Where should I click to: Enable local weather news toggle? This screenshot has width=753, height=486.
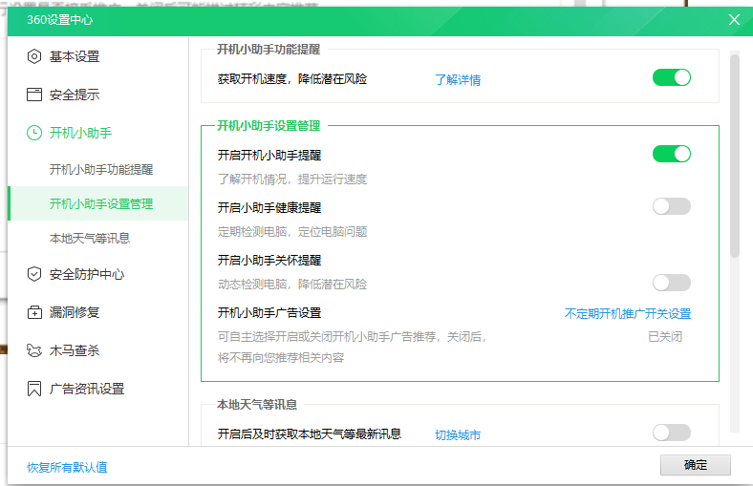click(x=671, y=433)
